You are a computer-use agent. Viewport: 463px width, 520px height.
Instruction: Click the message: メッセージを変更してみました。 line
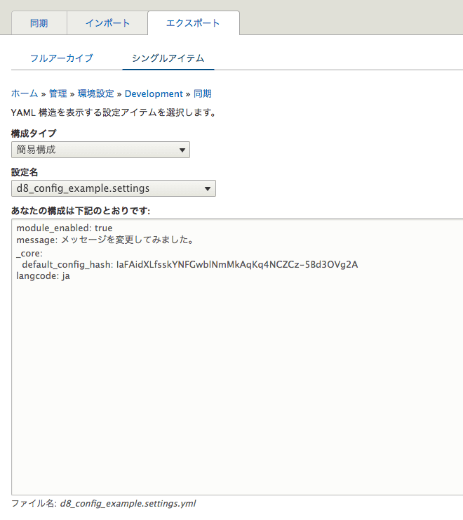click(105, 240)
